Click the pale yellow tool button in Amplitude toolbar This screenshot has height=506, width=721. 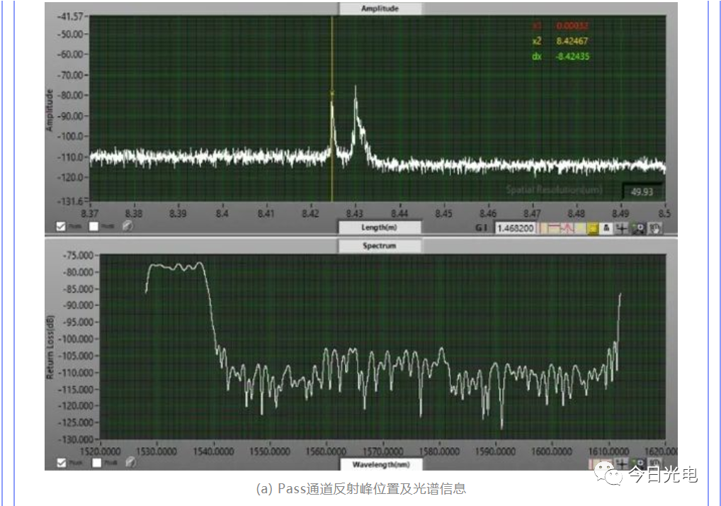click(x=580, y=228)
